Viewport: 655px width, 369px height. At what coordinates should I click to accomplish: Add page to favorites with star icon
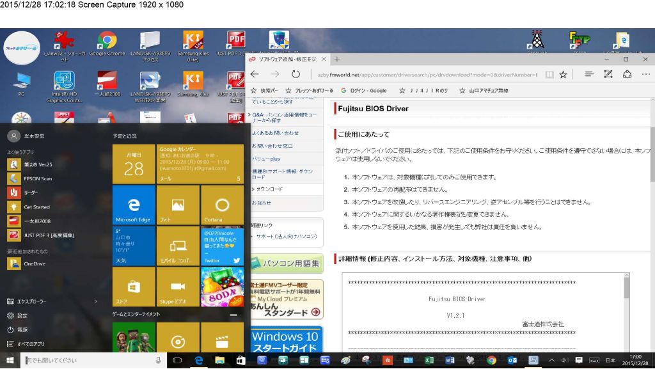pyautogui.click(x=563, y=75)
